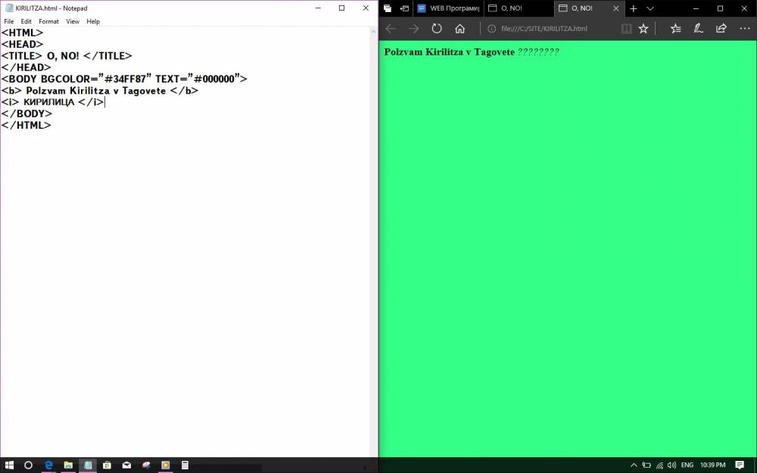This screenshot has height=473, width=757.
Task: Open the Edge Hub favorites list
Action: click(676, 29)
